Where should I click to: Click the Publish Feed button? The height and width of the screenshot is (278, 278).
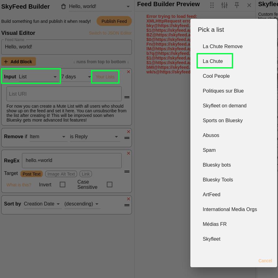(114, 21)
